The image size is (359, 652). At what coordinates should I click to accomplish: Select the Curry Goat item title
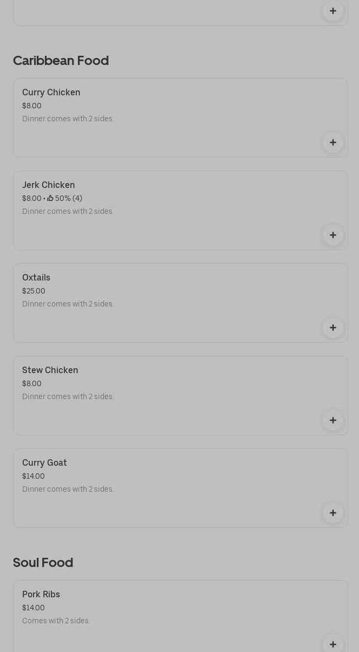[44, 463]
